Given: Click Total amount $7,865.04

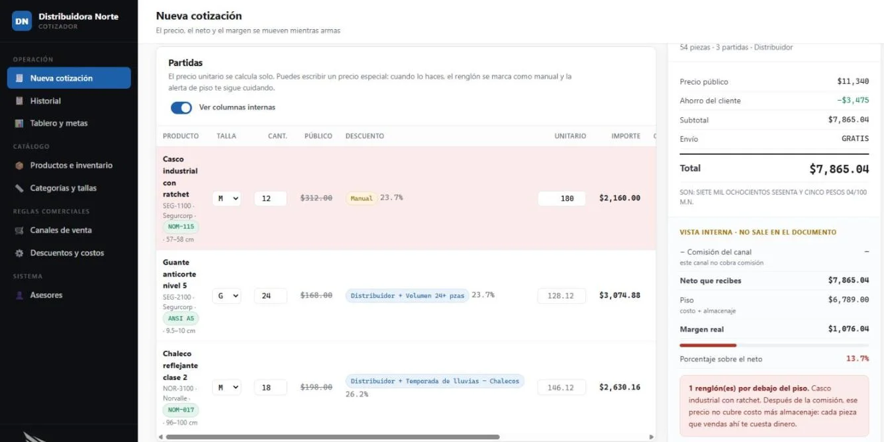Looking at the screenshot, I should tap(839, 169).
